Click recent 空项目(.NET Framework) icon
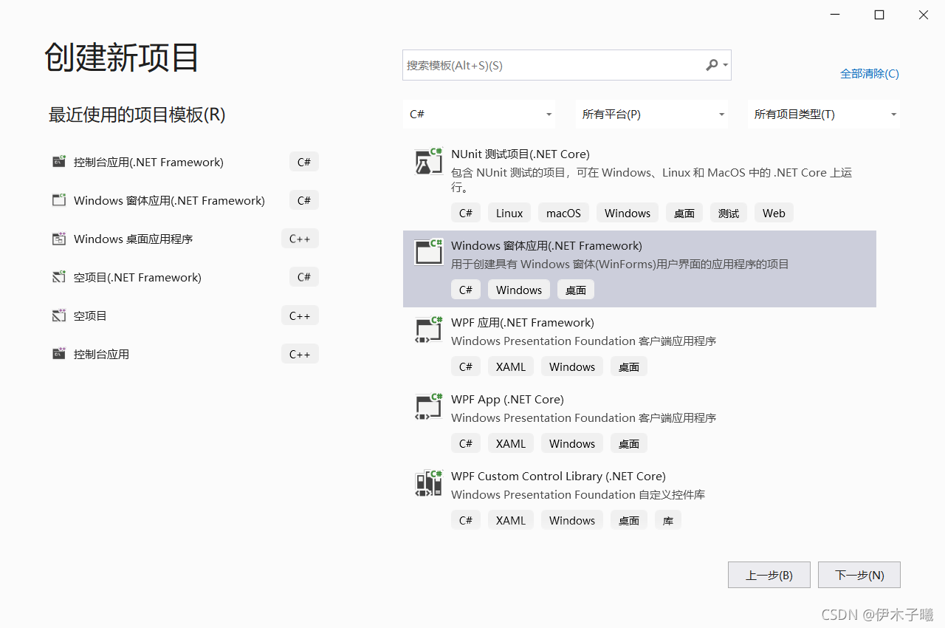 pos(59,277)
